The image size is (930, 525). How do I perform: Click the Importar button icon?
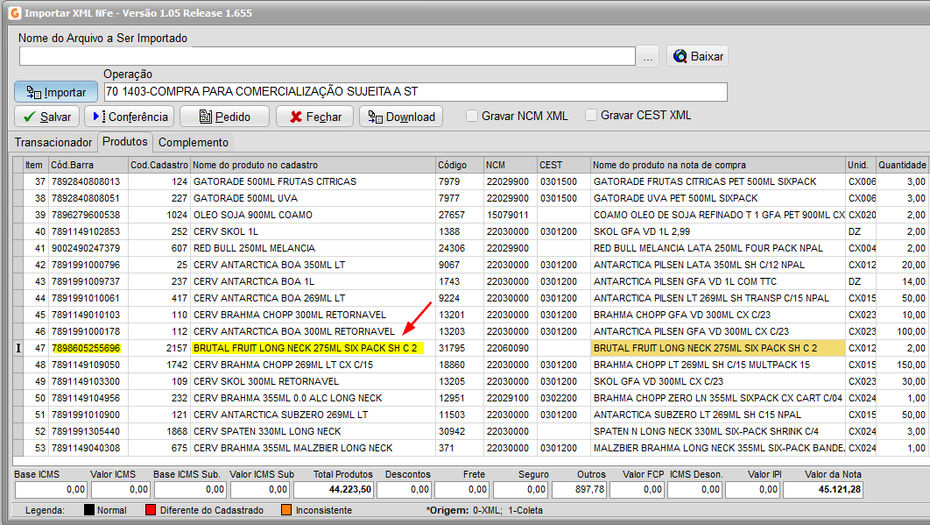click(x=35, y=92)
